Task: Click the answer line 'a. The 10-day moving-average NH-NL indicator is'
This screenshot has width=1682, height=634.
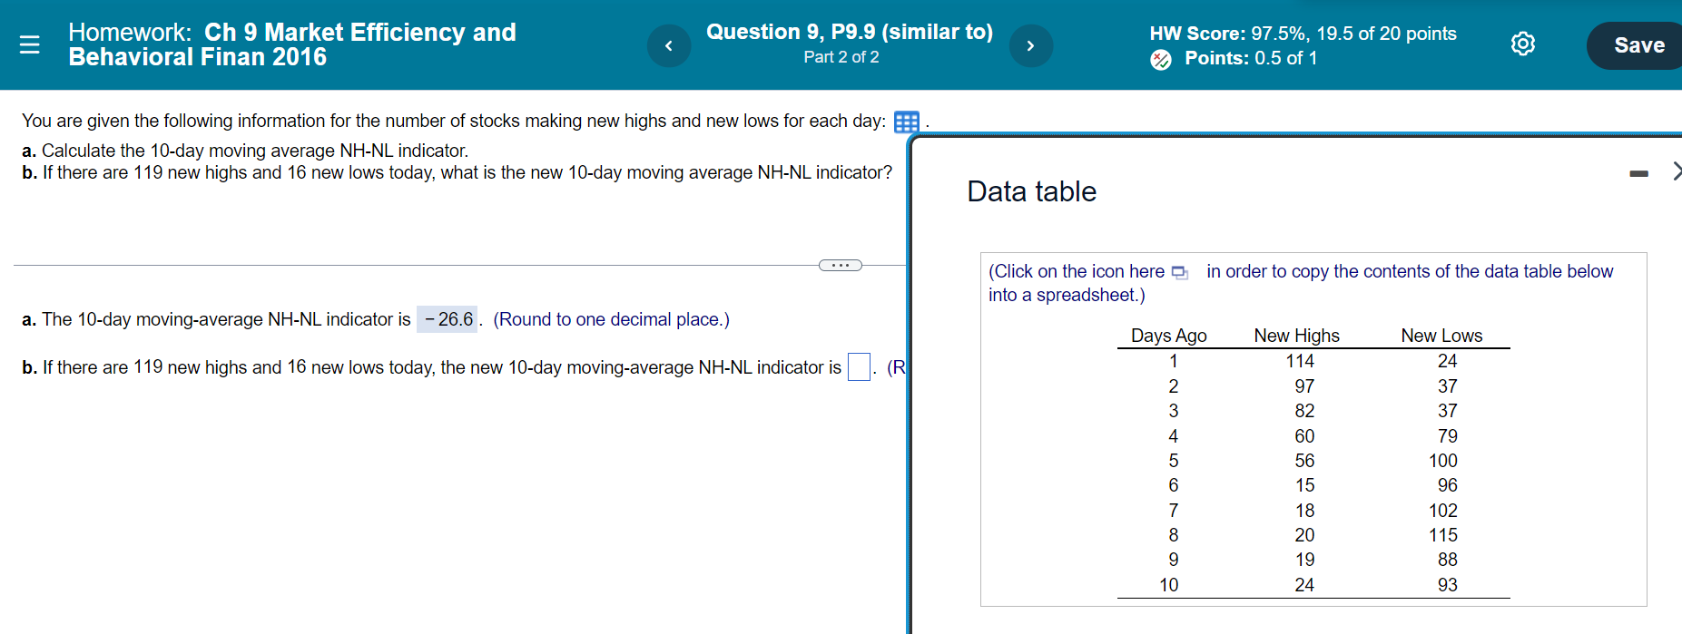Action: click(x=216, y=319)
